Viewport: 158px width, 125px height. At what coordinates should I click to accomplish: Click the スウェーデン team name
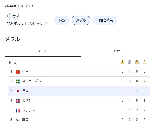pos(32,81)
